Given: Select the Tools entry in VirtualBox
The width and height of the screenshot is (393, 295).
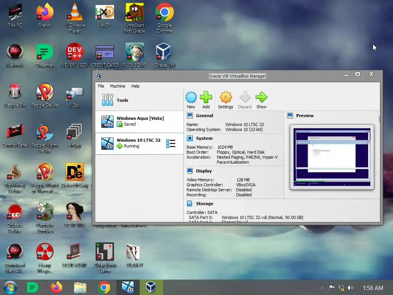Looking at the screenshot, I should click(x=139, y=100).
